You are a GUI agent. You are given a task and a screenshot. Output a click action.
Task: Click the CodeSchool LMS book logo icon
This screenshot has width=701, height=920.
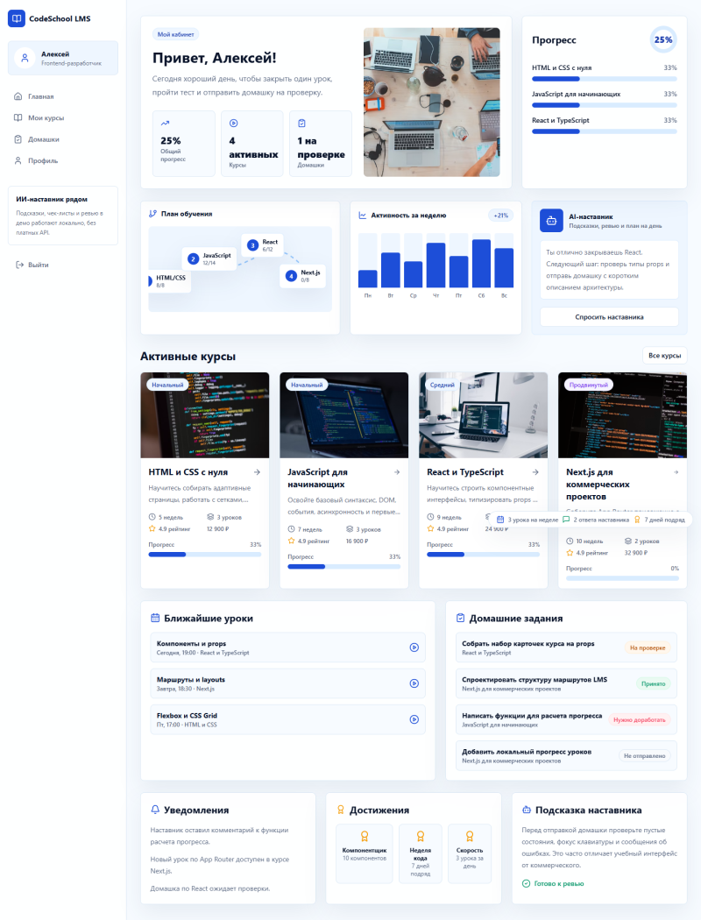17,18
